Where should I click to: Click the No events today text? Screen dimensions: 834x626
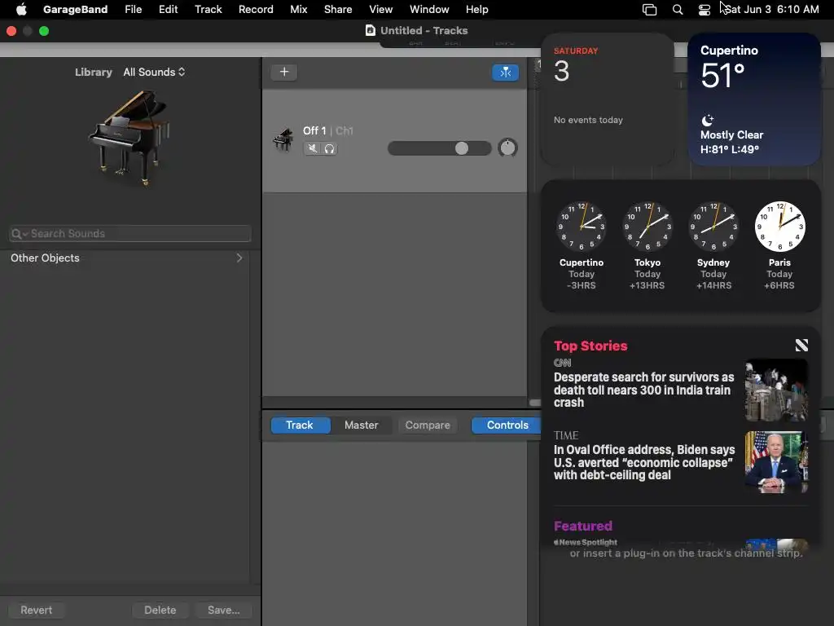(588, 120)
